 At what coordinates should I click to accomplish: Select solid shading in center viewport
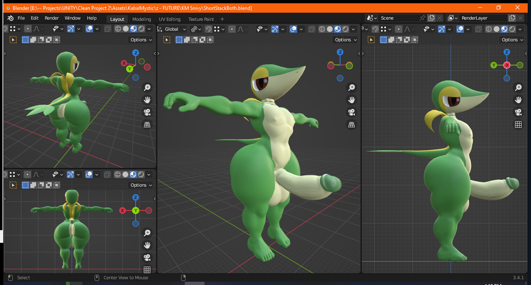point(330,30)
